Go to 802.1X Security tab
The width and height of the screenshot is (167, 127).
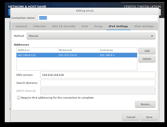point(64,26)
